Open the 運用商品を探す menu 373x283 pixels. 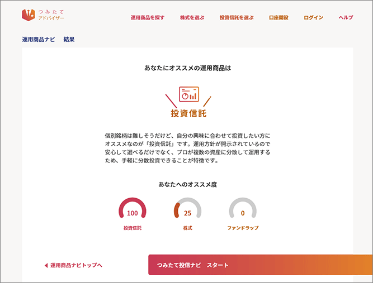[x=147, y=18]
